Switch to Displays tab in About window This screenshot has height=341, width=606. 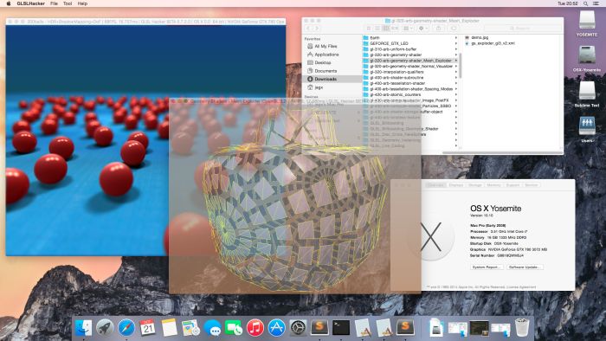point(455,185)
